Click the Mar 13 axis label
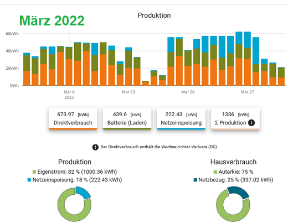This screenshot has height=223, width=288. pos(128,92)
